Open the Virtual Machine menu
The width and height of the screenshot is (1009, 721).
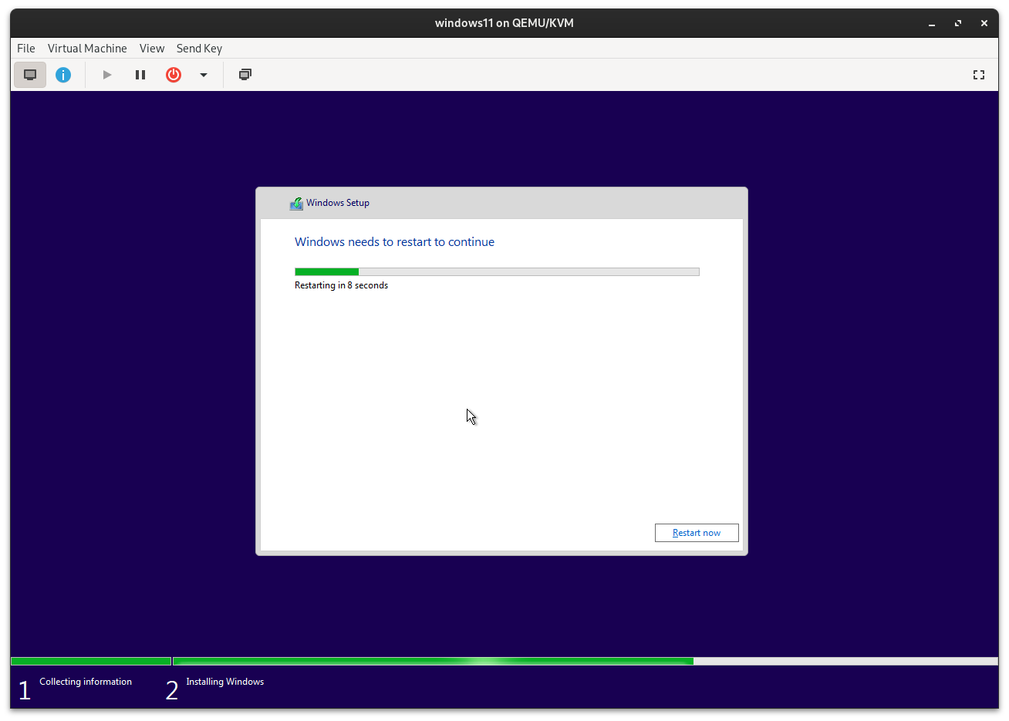point(87,48)
